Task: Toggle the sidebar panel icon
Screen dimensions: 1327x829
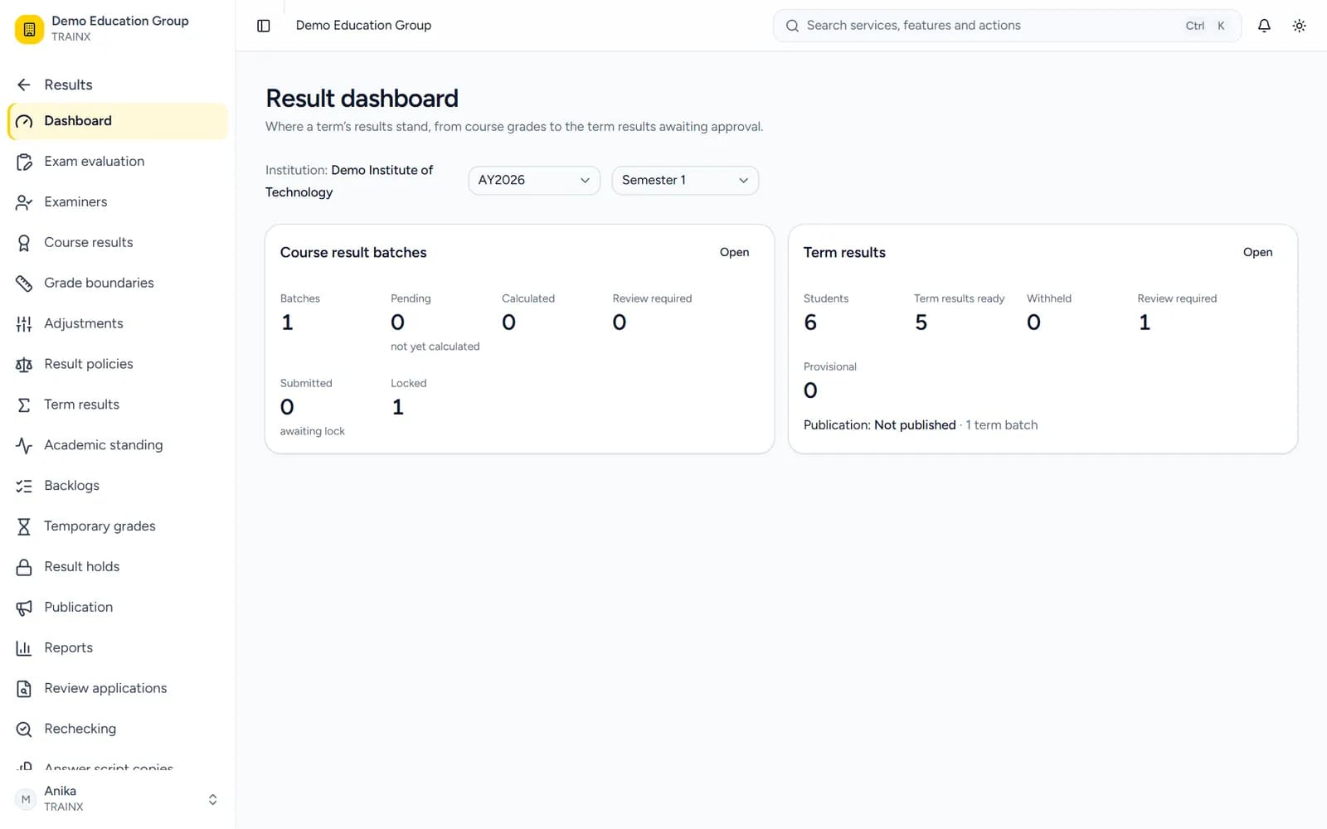Action: pos(264,26)
